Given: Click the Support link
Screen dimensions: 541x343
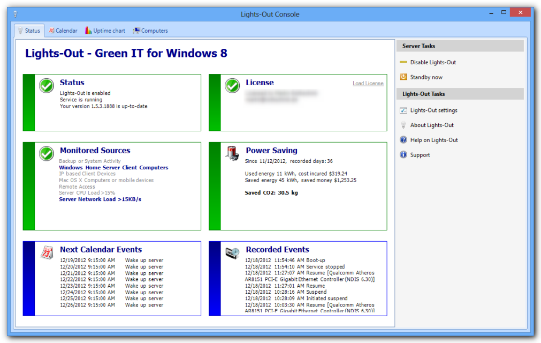Looking at the screenshot, I should tap(420, 155).
